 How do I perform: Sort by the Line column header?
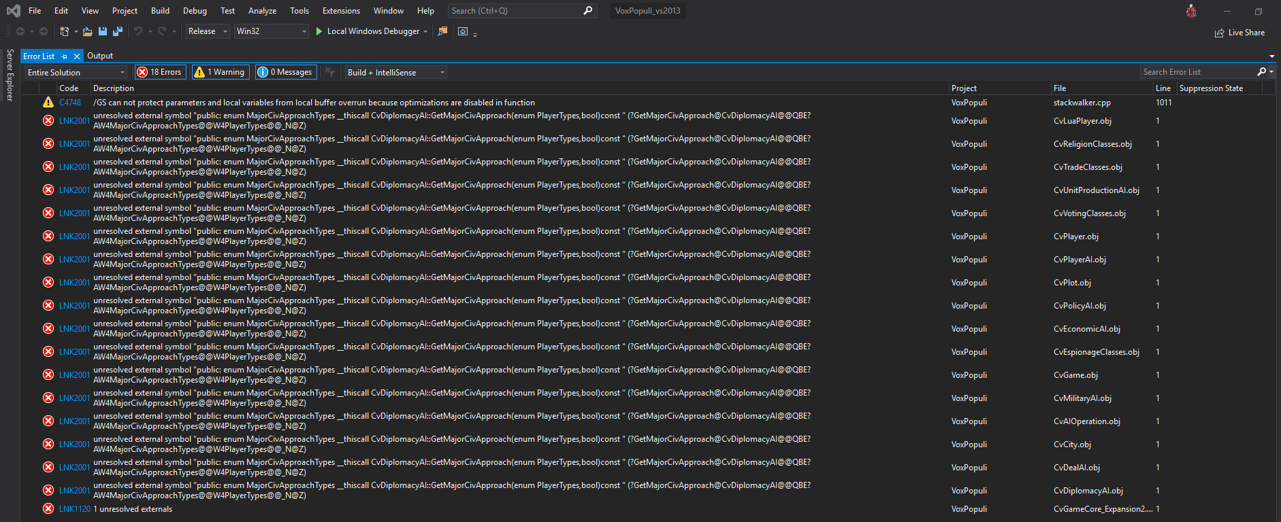(x=1163, y=88)
